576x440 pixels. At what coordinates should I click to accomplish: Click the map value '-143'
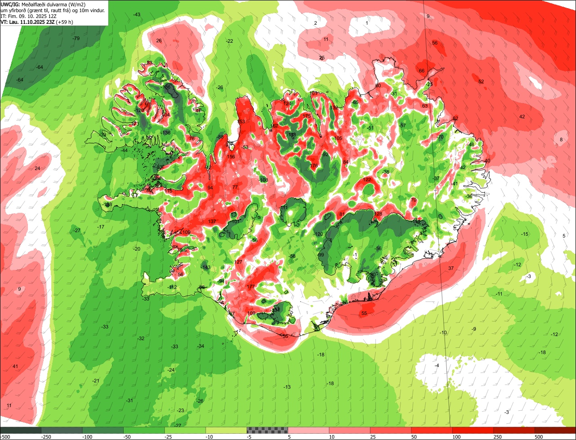[x=206, y=267]
